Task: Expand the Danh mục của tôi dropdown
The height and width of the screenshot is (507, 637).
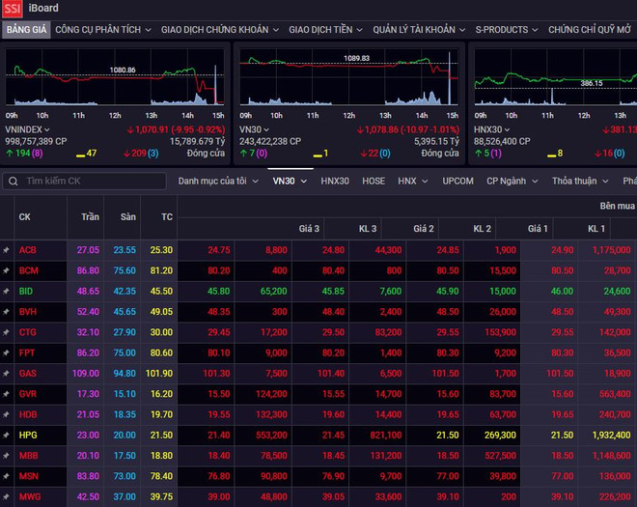Action: tap(218, 181)
